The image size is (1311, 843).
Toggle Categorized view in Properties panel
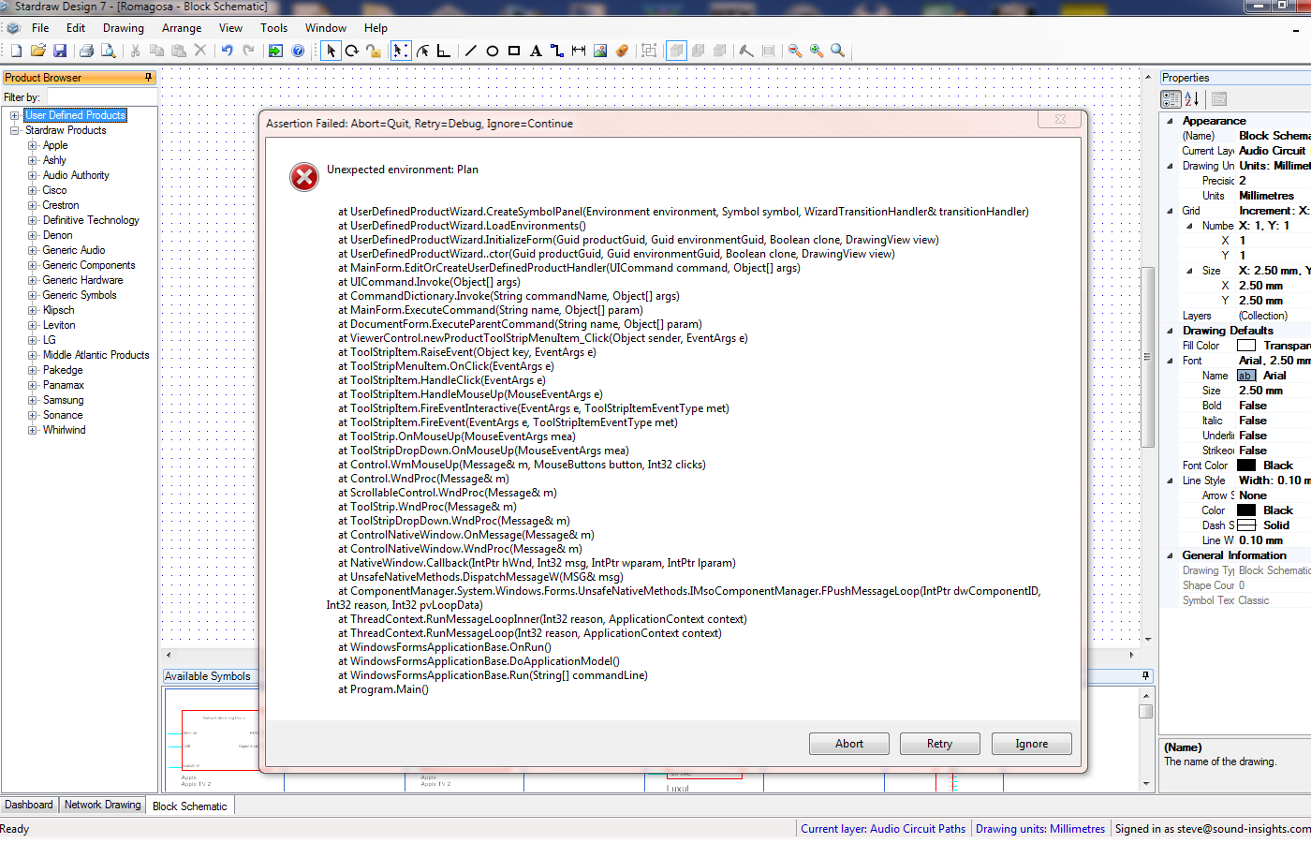point(1171,98)
